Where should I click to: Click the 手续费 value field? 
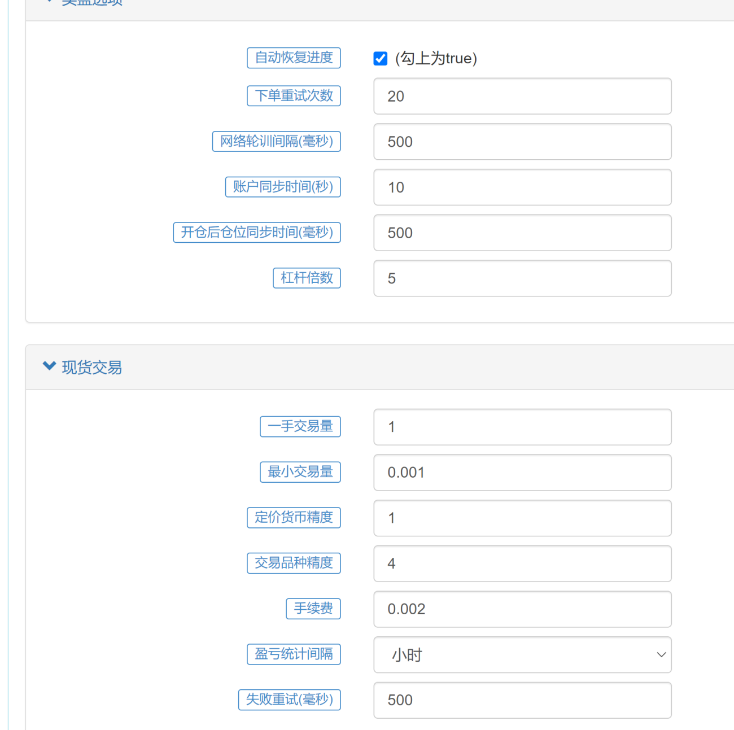click(522, 609)
